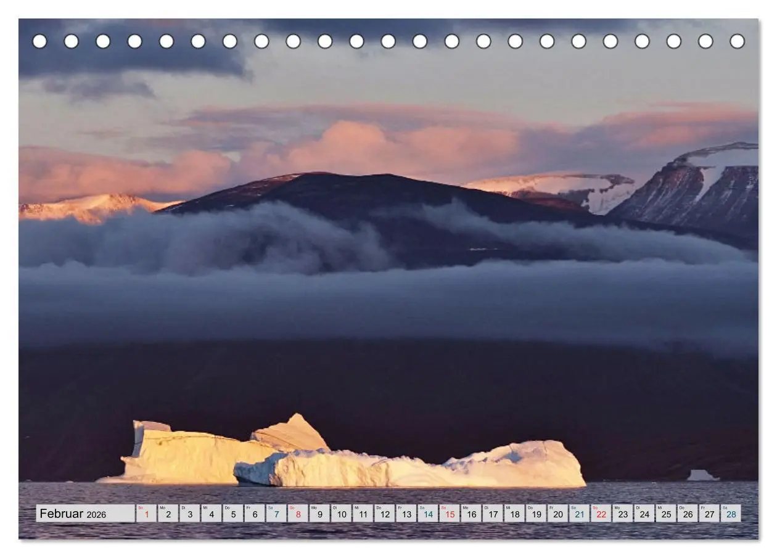Select the last day, 28

(x=731, y=514)
